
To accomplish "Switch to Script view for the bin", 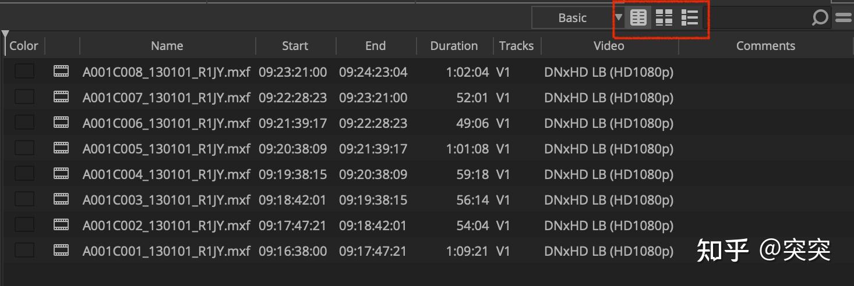I will pos(690,19).
